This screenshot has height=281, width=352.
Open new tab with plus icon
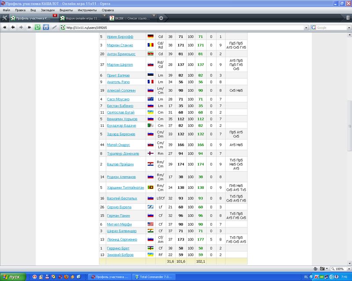pos(161,18)
